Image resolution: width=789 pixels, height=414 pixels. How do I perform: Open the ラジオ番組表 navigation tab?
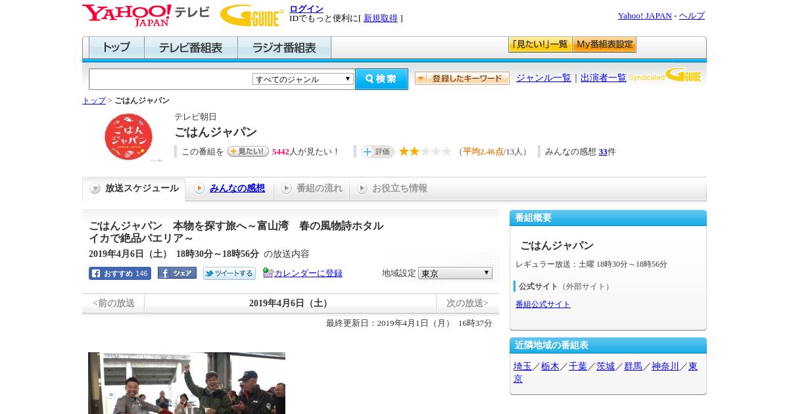[x=284, y=48]
